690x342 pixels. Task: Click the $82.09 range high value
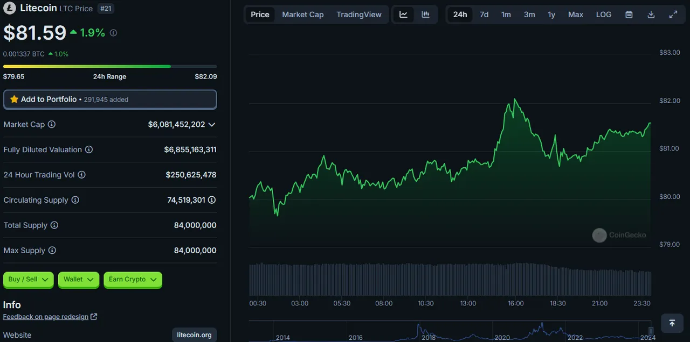tap(206, 76)
